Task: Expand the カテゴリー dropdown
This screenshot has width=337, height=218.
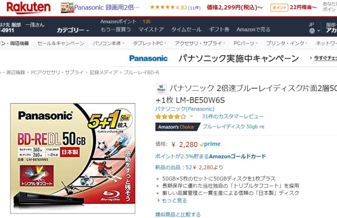Action: pos(73,30)
